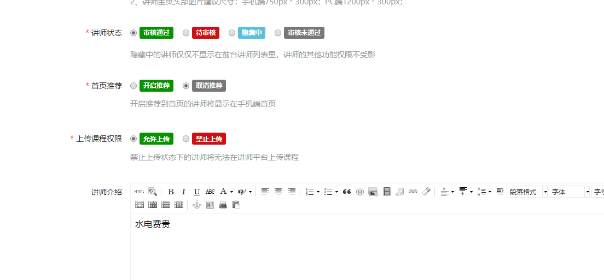Click the 上传课程权限 field label
Viewport: 604px width, 280px height.
tap(99, 139)
